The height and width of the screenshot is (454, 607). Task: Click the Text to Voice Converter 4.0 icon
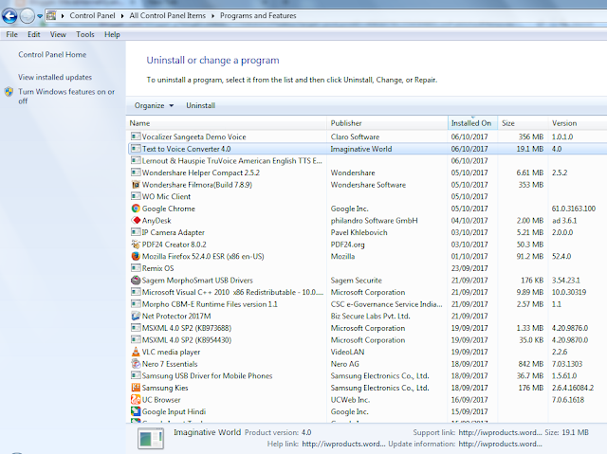click(x=136, y=149)
